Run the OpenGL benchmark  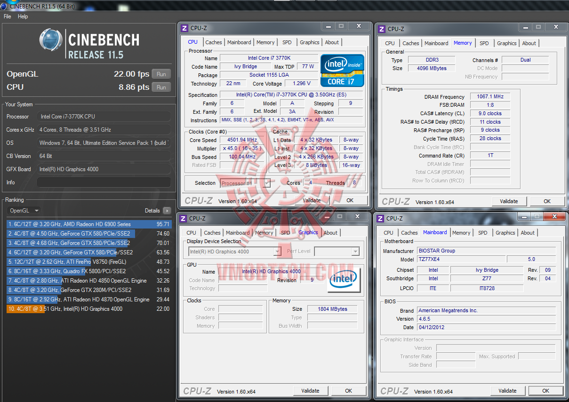pyautogui.click(x=161, y=74)
